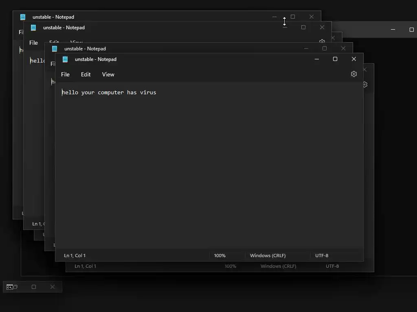Minimize the dark background window at the right edge

click(393, 29)
